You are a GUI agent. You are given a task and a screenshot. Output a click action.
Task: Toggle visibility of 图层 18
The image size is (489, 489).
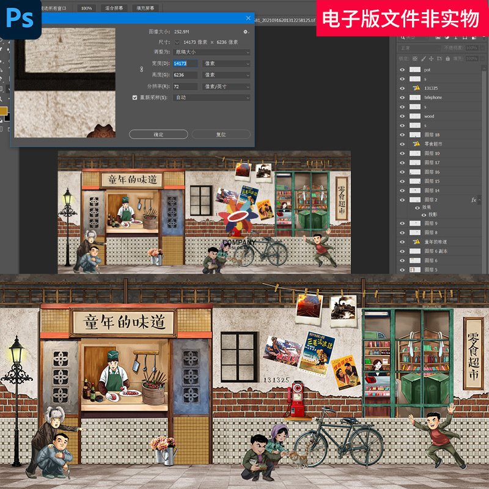pyautogui.click(x=402, y=134)
